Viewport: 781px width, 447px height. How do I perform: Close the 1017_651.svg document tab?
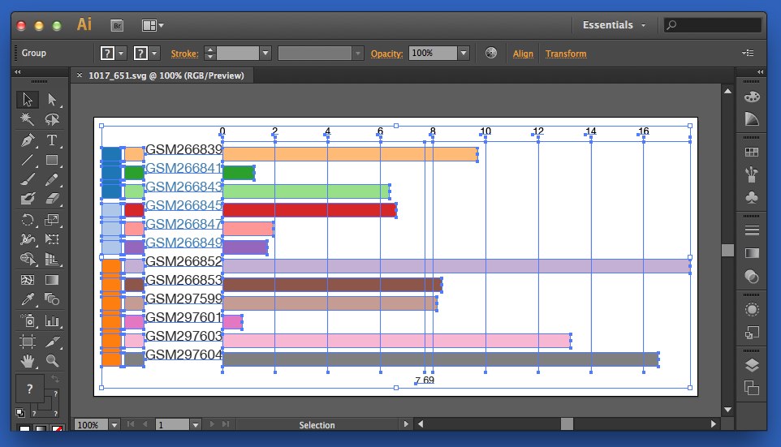click(x=80, y=75)
